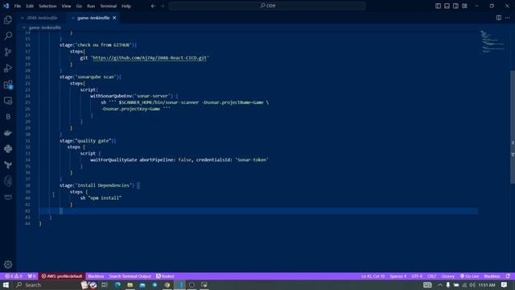Open the View menu
The width and height of the screenshot is (515, 290).
pos(66,6)
